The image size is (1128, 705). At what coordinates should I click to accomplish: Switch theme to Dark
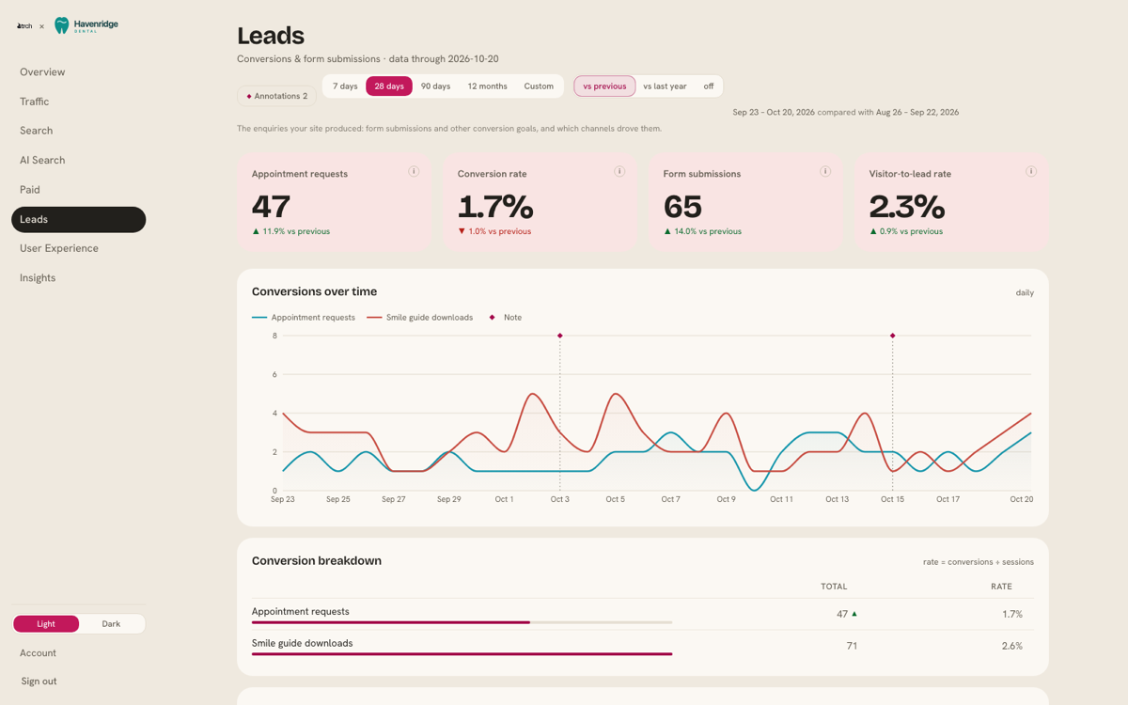coord(111,624)
